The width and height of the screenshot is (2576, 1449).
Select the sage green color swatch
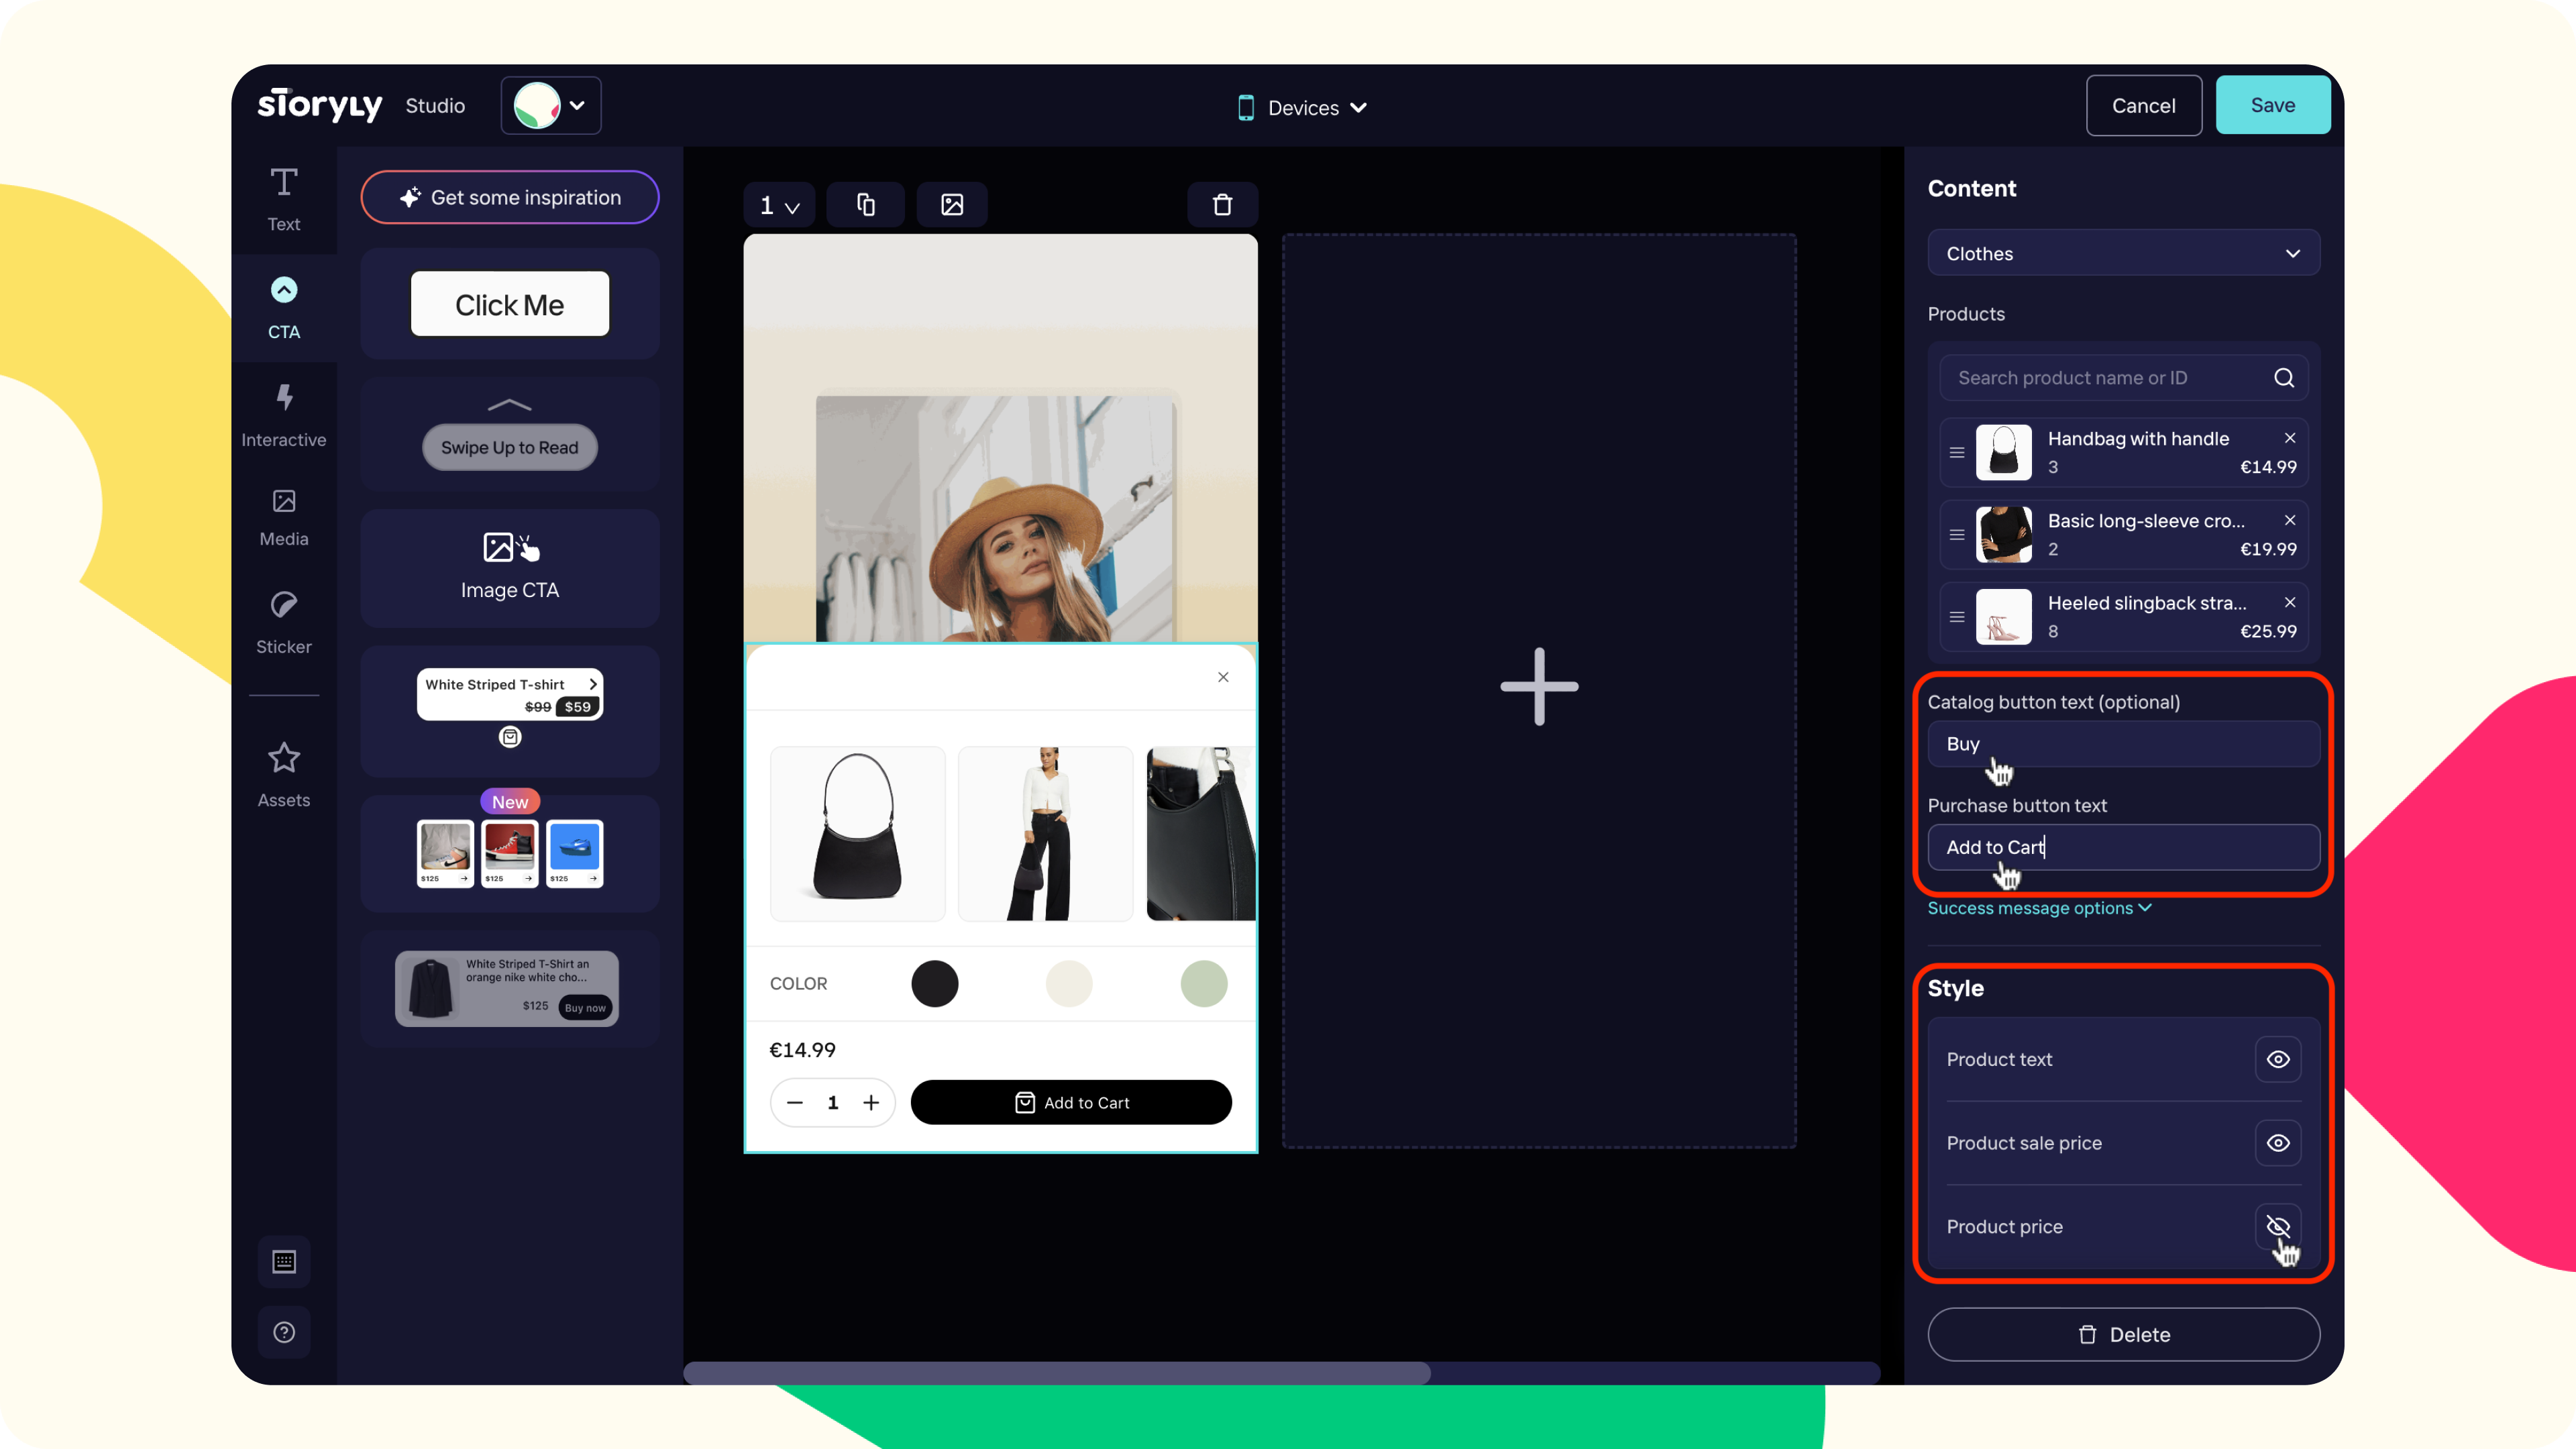tap(1203, 983)
